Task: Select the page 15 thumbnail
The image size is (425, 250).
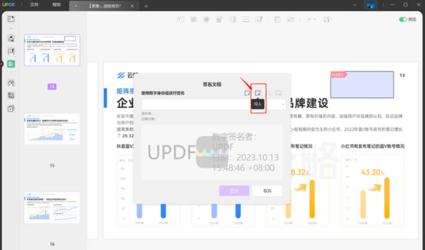Action: point(52,129)
